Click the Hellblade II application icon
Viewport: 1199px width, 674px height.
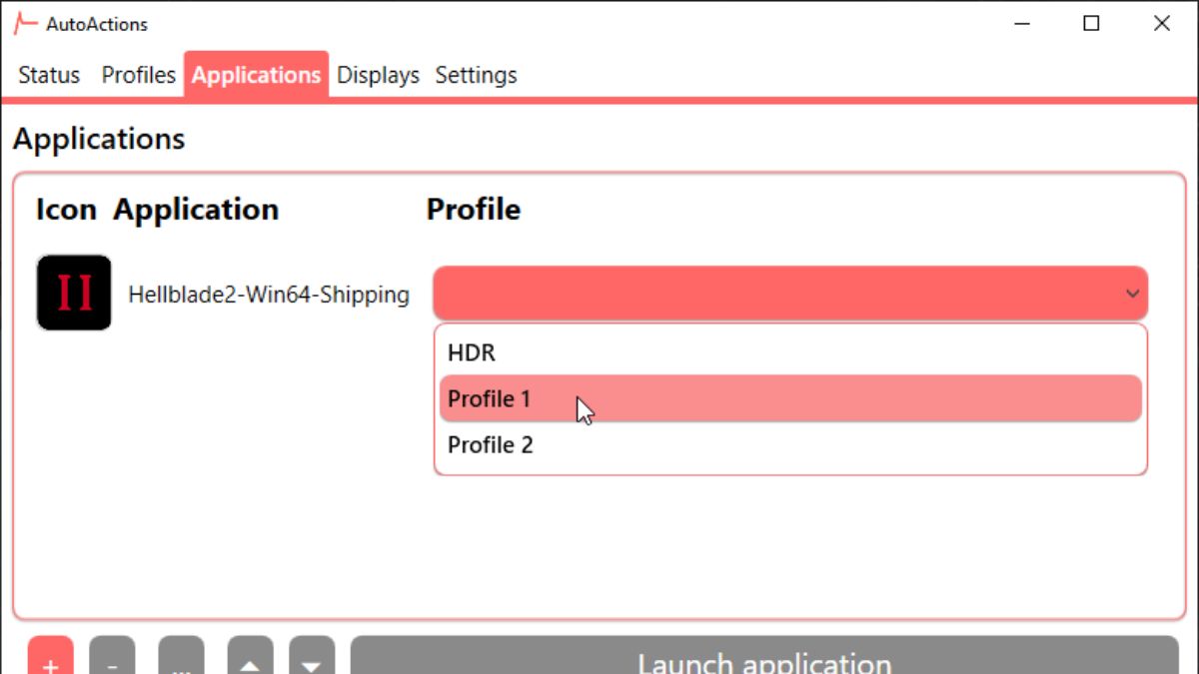[74, 293]
